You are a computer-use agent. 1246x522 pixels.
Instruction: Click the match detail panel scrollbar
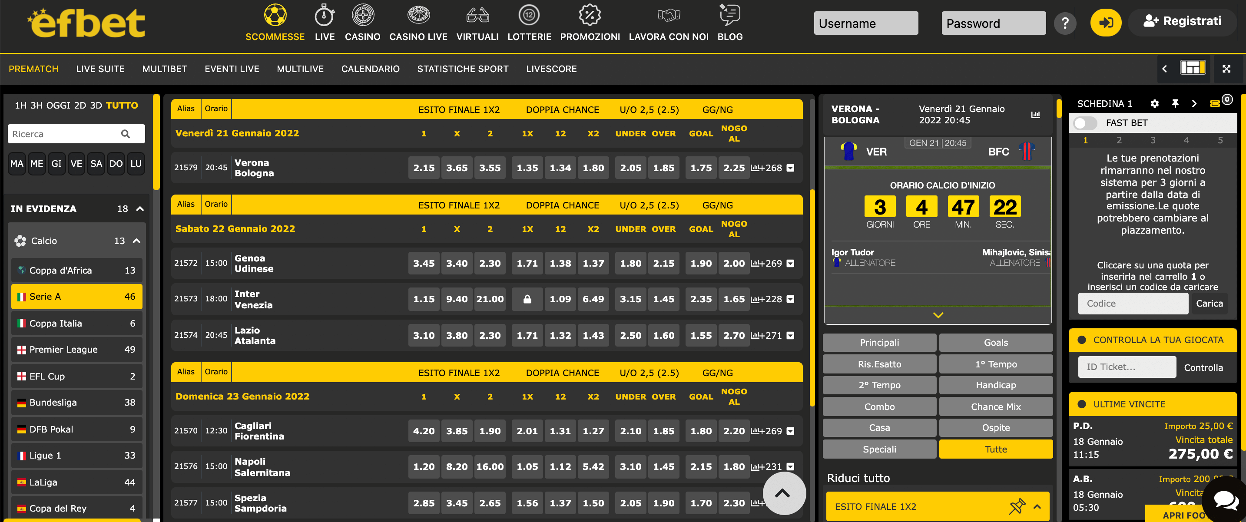coord(1059,109)
